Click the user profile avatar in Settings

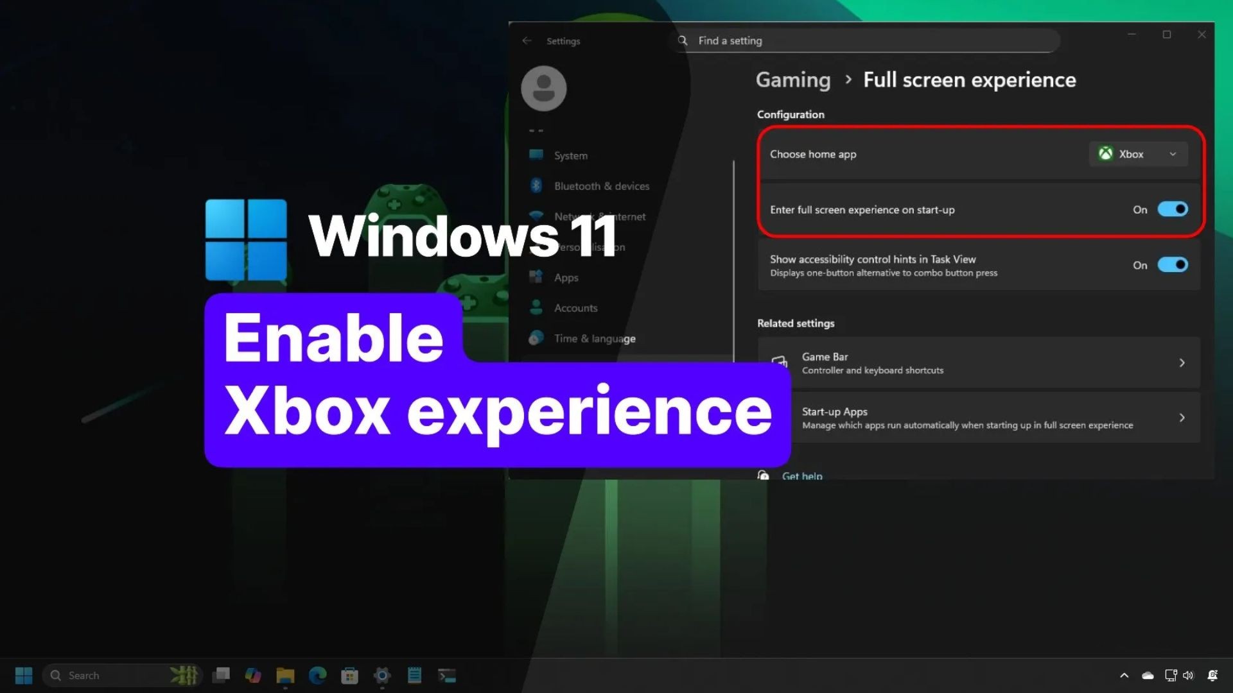(x=543, y=88)
